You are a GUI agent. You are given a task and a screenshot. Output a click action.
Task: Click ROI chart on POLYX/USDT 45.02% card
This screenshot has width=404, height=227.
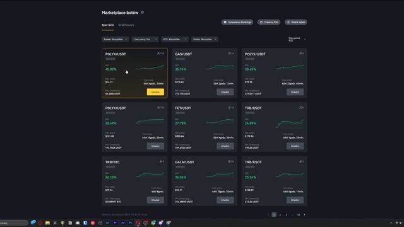pyautogui.click(x=150, y=67)
